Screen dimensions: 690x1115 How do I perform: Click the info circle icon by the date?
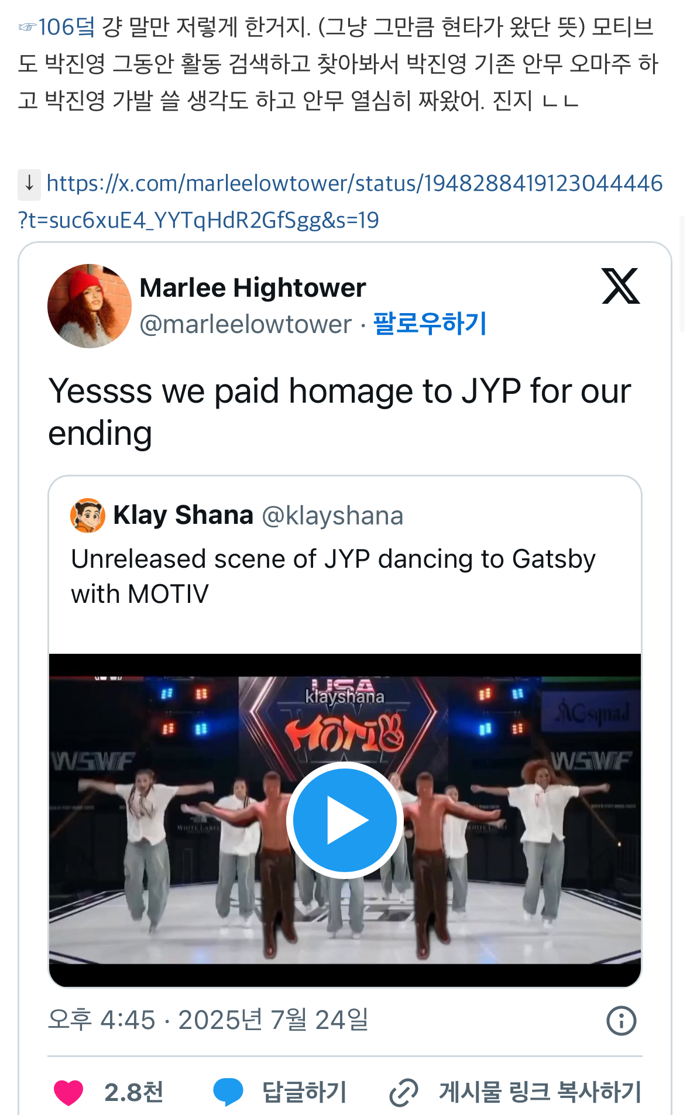click(x=621, y=1021)
